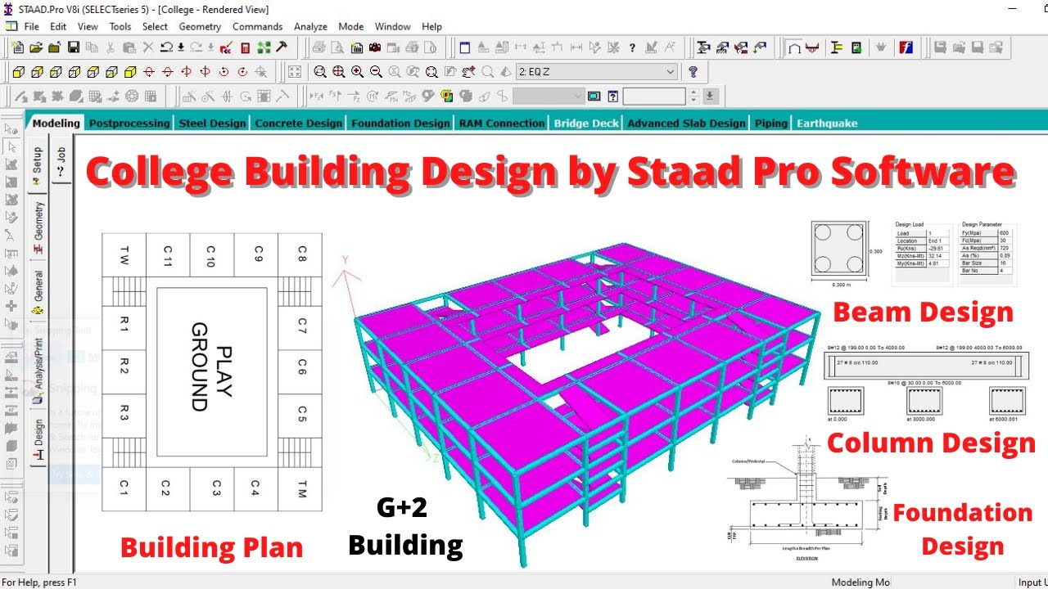The height and width of the screenshot is (589, 1048).
Task: Open the vertical General page tab
Action: 38,293
